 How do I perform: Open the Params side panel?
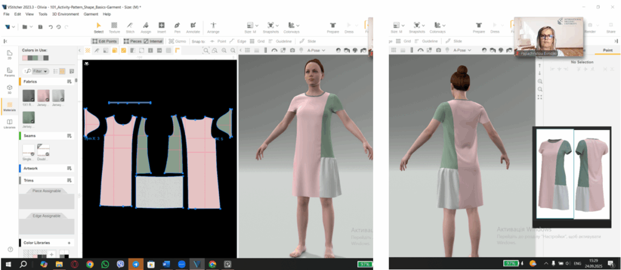[10, 72]
